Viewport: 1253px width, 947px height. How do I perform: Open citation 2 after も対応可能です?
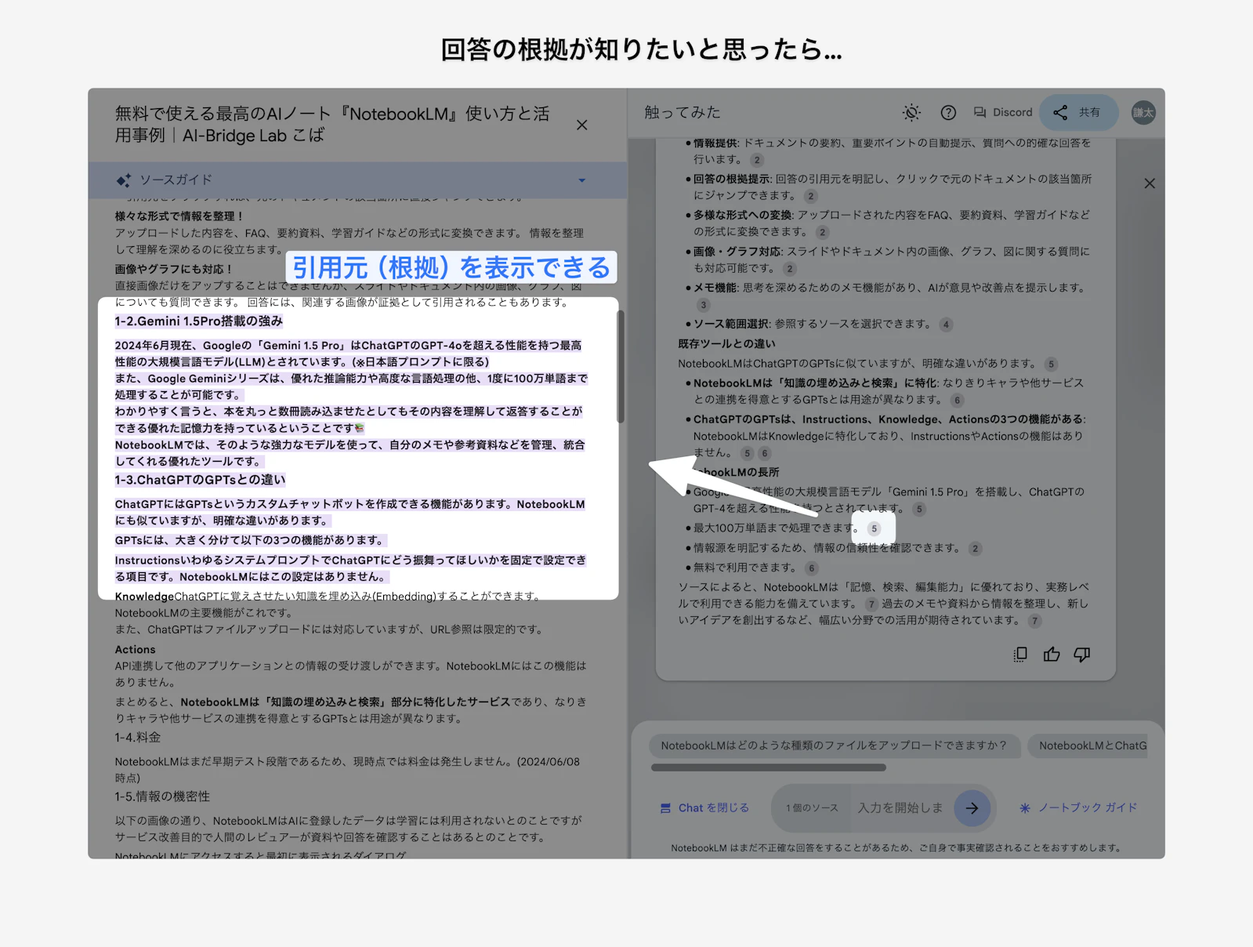pos(790,269)
